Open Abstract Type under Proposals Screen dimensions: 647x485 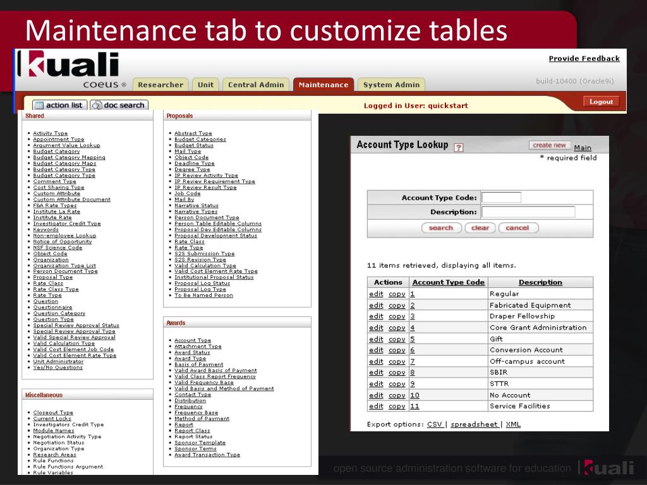(193, 133)
